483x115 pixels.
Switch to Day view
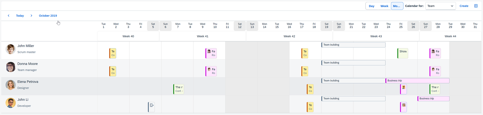tap(372, 6)
